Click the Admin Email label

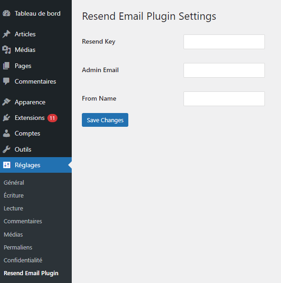[x=100, y=70]
